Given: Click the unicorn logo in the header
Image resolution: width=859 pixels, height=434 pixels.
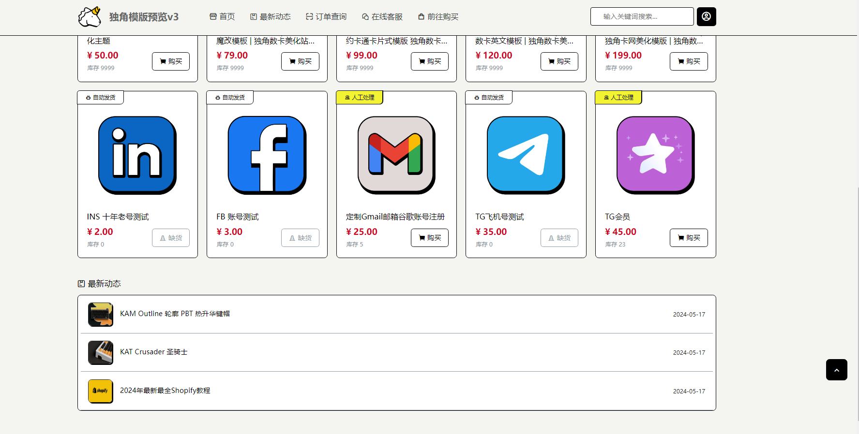Looking at the screenshot, I should pyautogui.click(x=90, y=17).
